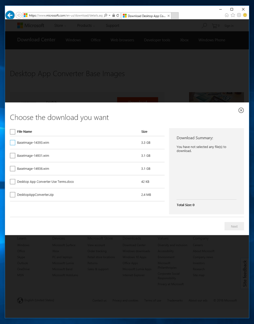Check the BaseImage-14931.wim box

[x=13, y=156]
